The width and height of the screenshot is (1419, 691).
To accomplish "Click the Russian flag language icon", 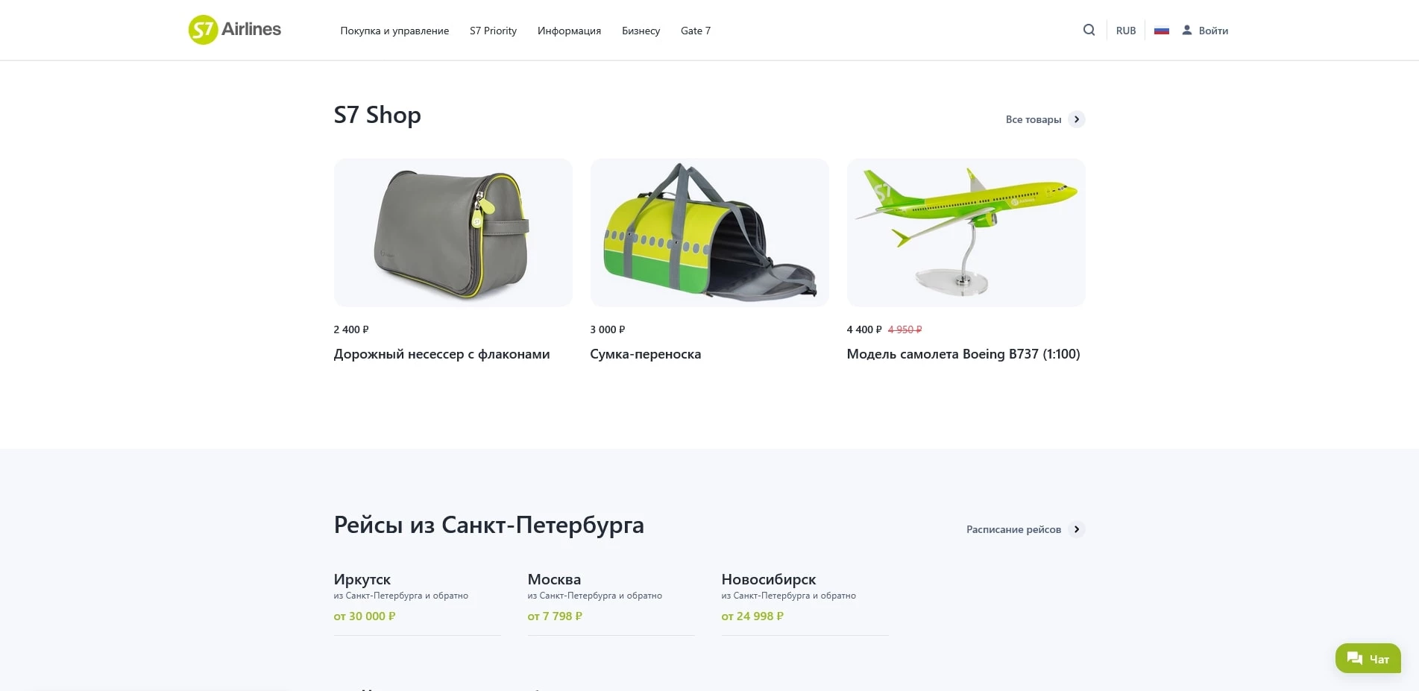I will tap(1161, 30).
